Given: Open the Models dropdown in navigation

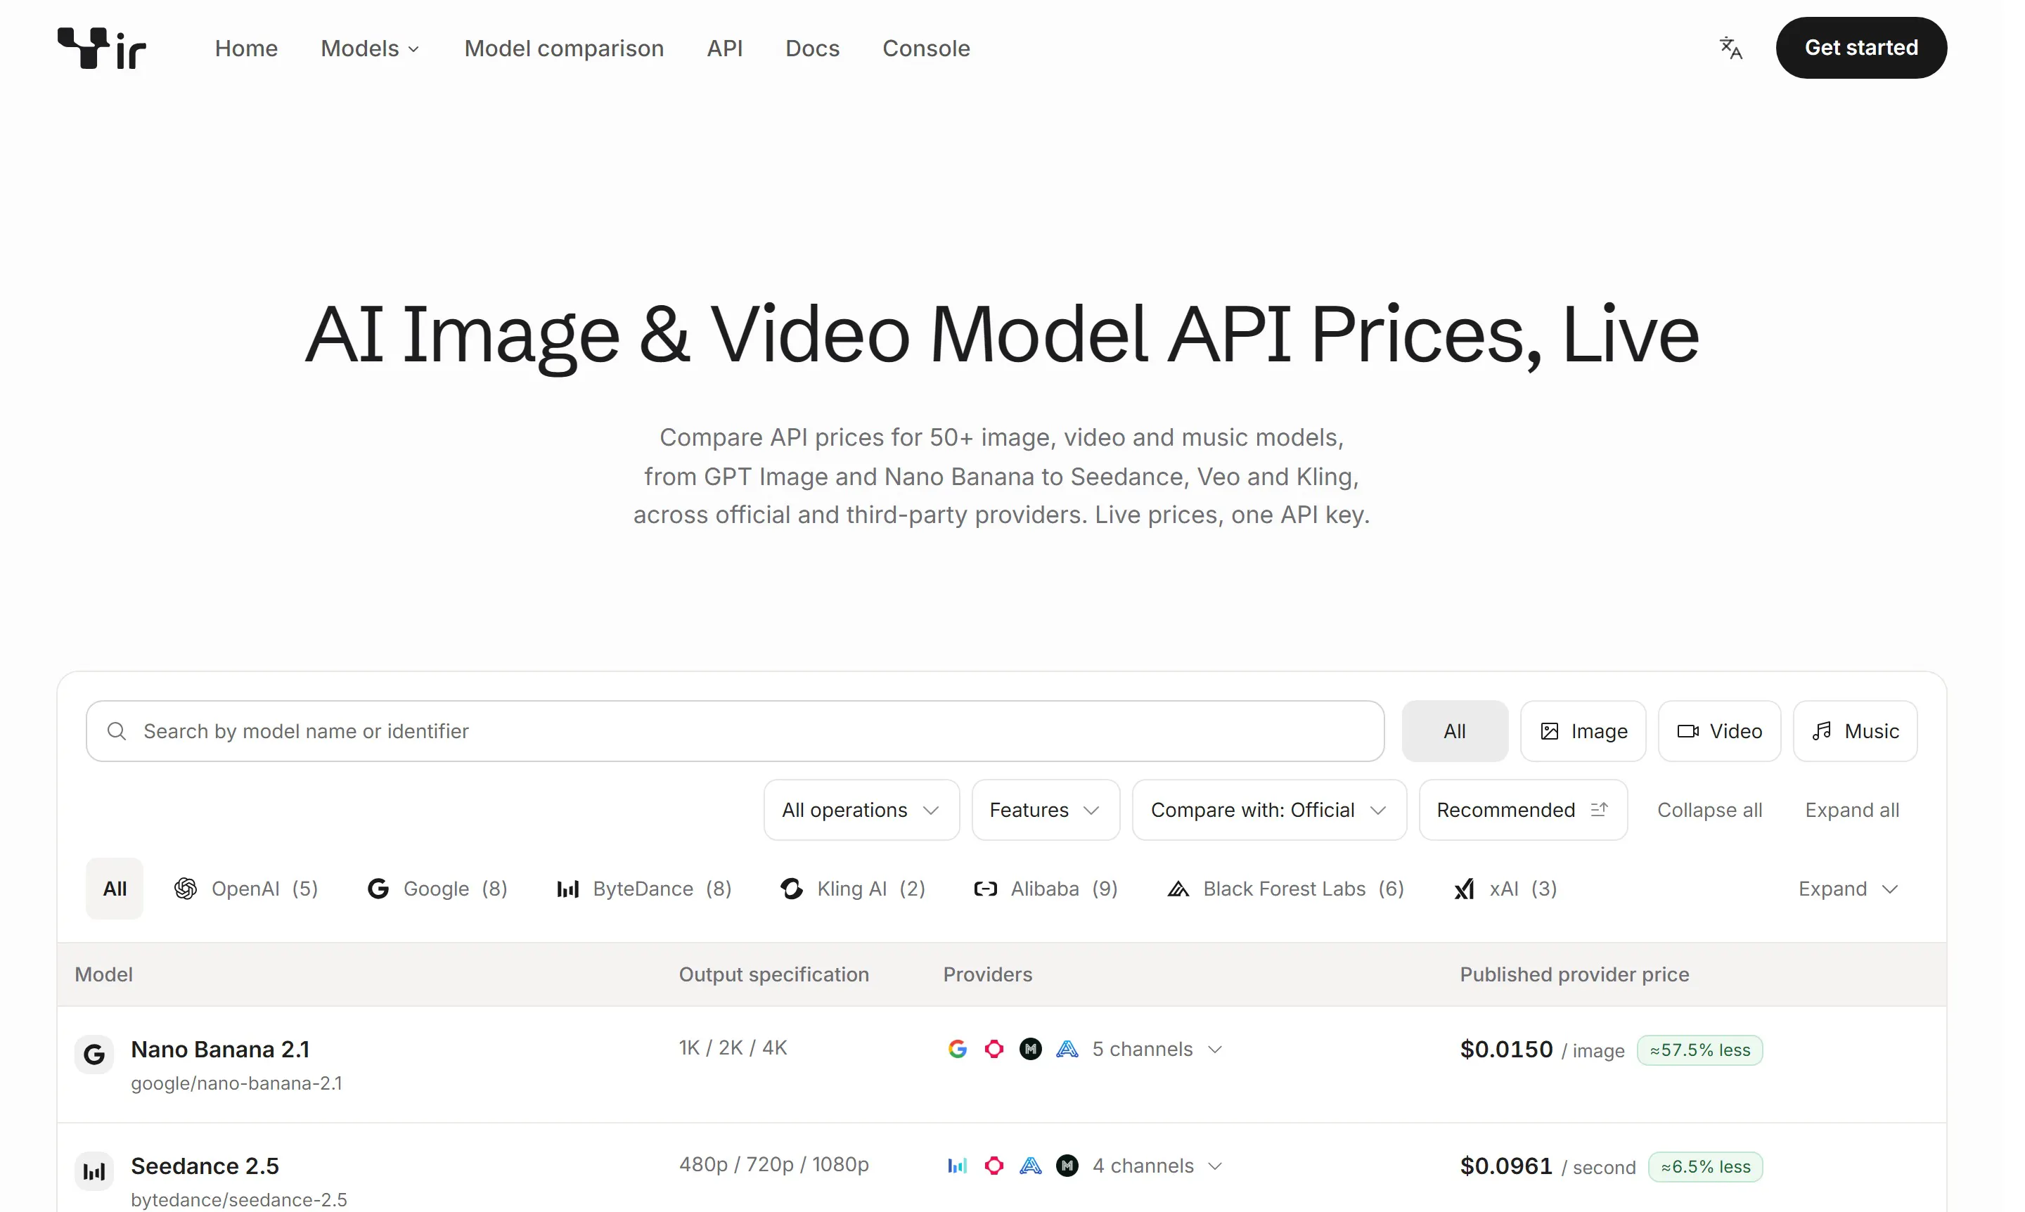Looking at the screenshot, I should (370, 49).
